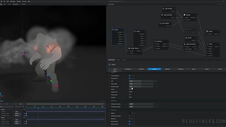
Task: Toggle the Override FPS checkbox
Action: click(x=130, y=78)
